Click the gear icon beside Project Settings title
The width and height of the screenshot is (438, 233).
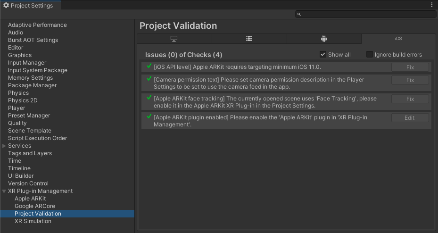coord(6,6)
